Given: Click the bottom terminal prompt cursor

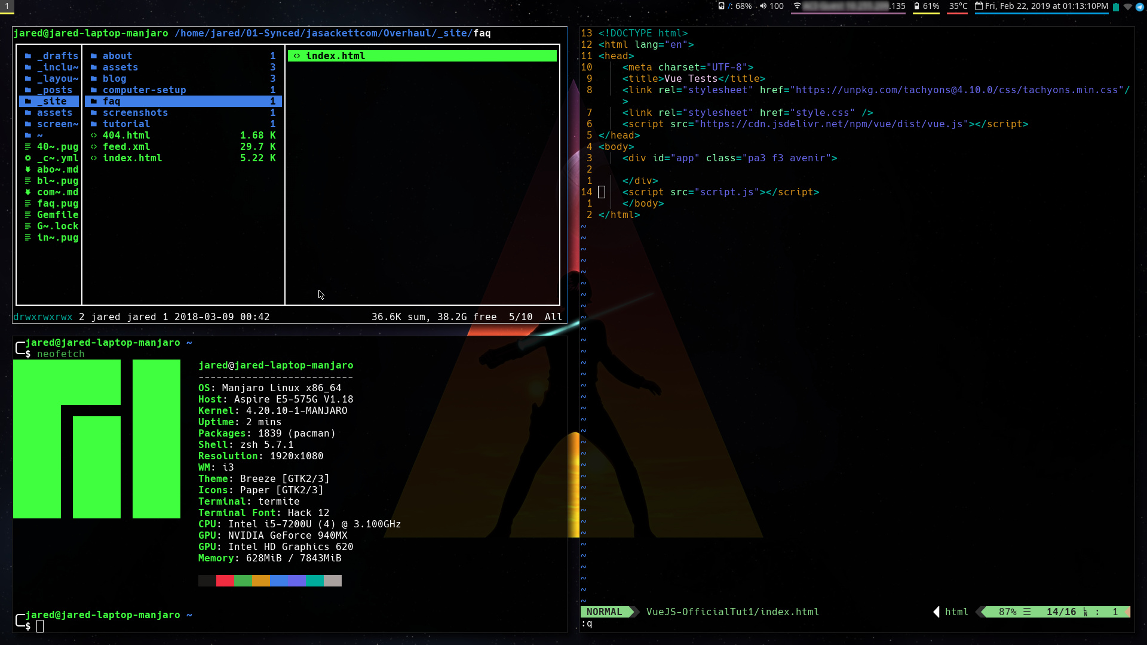Looking at the screenshot, I should [x=40, y=626].
